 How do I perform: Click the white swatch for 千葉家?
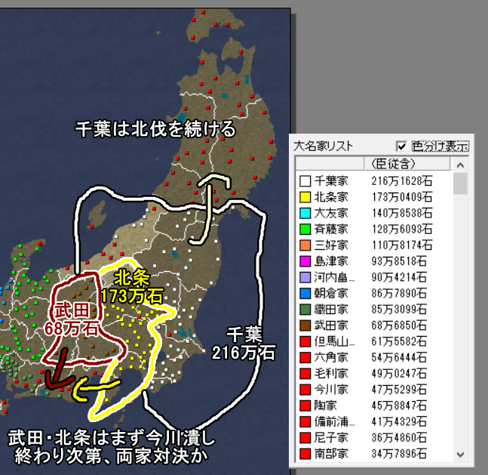(305, 181)
